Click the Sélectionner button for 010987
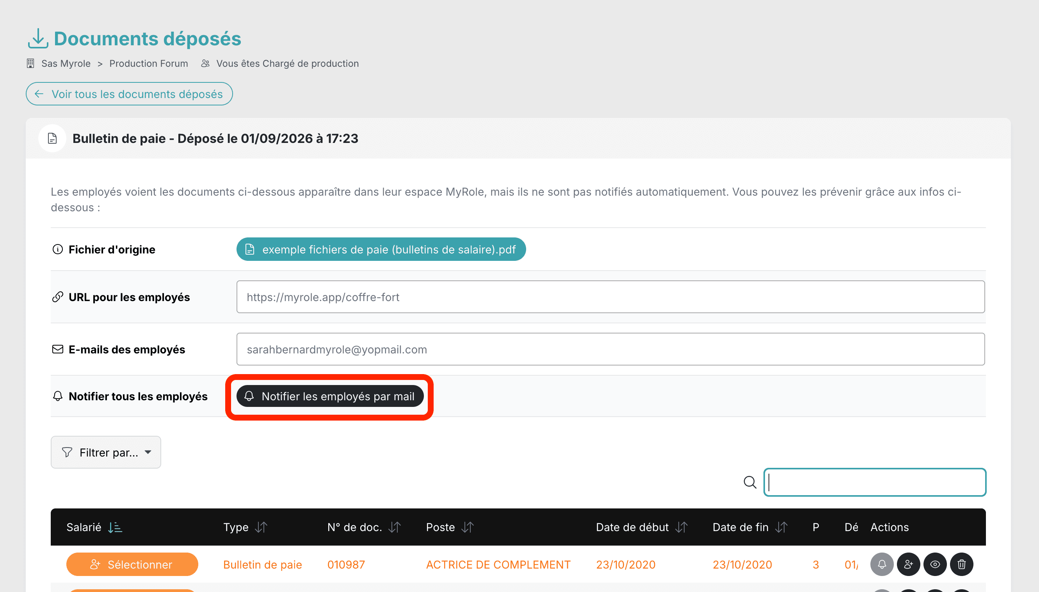 [x=132, y=564]
